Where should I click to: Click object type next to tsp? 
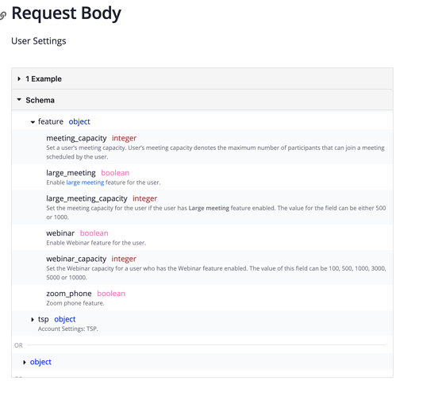tap(65, 319)
